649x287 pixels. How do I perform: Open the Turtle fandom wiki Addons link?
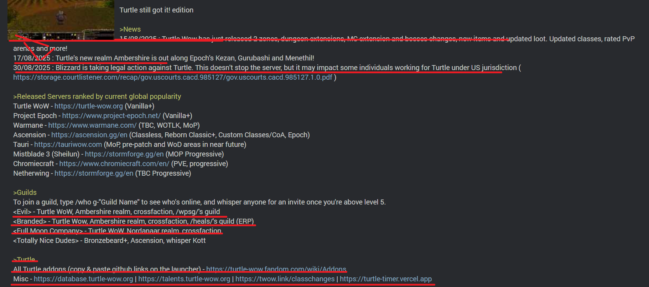[x=276, y=269]
